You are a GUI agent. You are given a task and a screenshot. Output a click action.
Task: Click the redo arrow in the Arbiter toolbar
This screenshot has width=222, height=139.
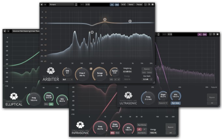[x=45, y=5]
